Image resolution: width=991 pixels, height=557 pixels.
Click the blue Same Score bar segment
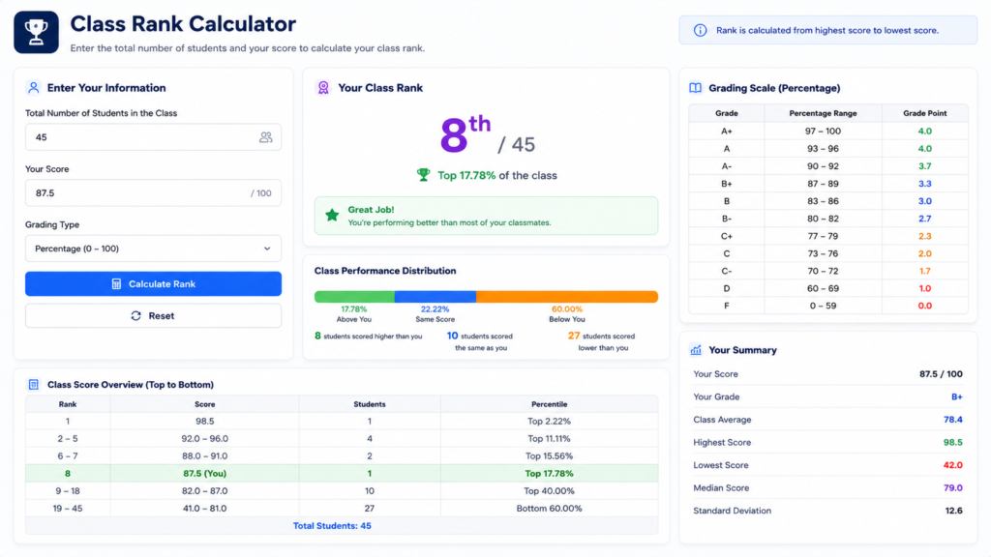pos(435,297)
